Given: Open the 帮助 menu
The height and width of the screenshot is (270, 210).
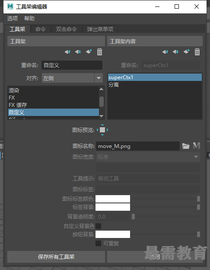Looking at the screenshot, I should click(x=29, y=19).
